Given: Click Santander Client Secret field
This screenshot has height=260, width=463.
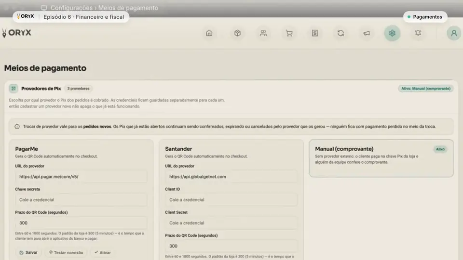Looking at the screenshot, I should 231,223.
